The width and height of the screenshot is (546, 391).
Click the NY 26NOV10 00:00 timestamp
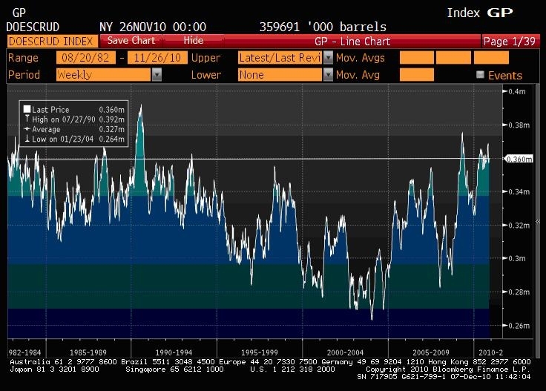[x=153, y=27]
